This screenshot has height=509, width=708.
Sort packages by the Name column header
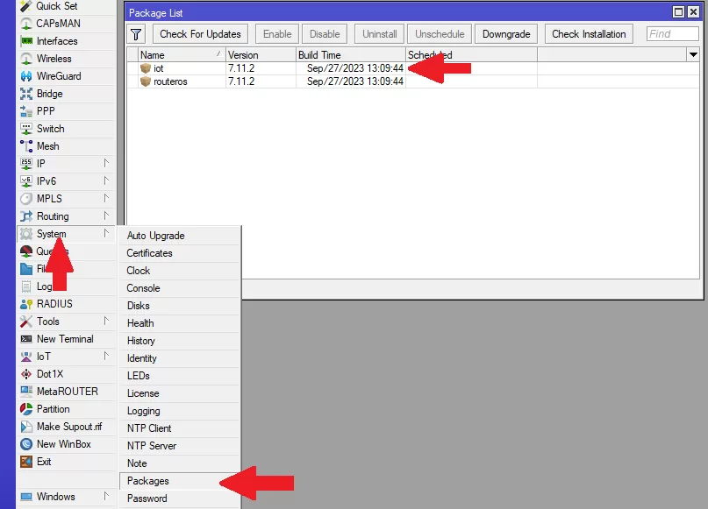coord(182,55)
